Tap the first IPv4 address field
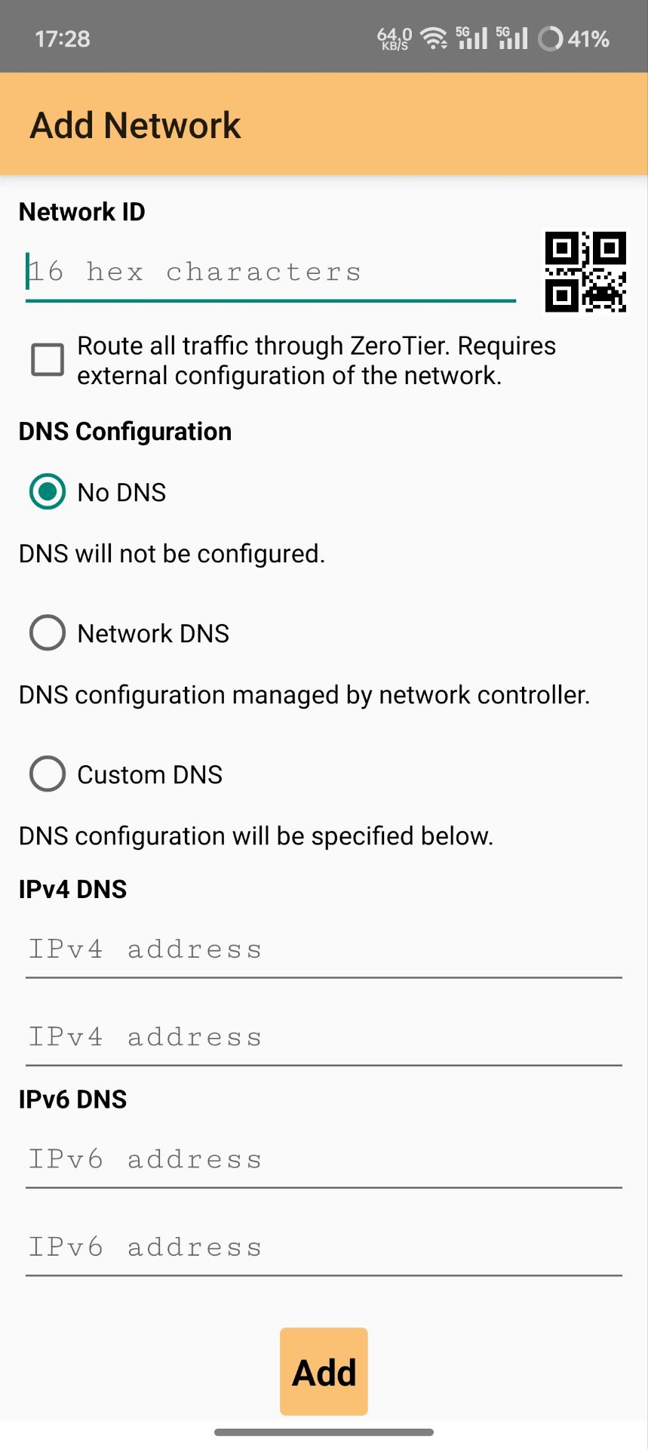Viewport: 648px width, 1449px height. coord(324,950)
